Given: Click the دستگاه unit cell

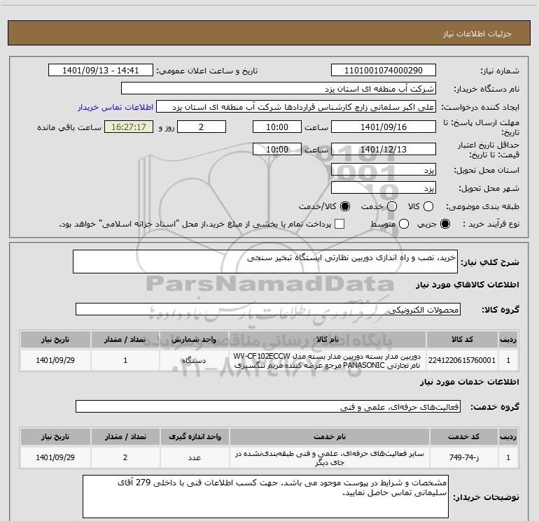Looking at the screenshot, I should tap(194, 360).
